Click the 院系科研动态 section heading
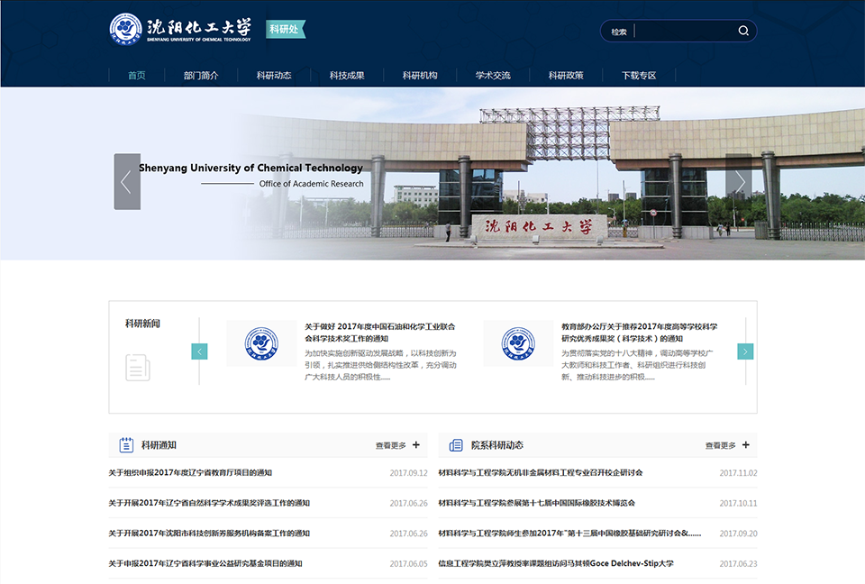865x584 pixels. pyautogui.click(x=497, y=445)
